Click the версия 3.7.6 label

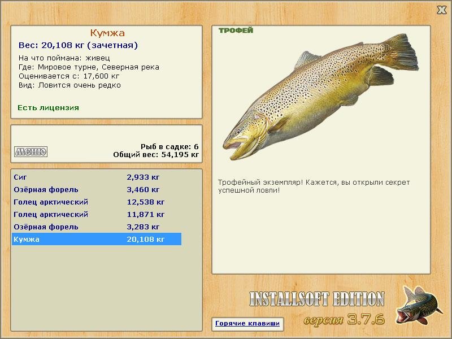click(x=344, y=319)
